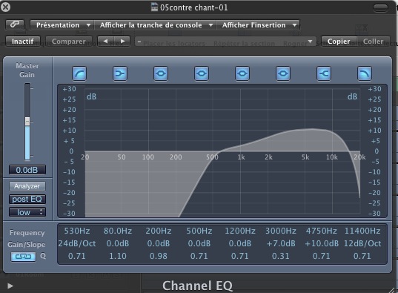Toggle the high-pass filter band icon
398x293 pixels.
[x=79, y=73]
